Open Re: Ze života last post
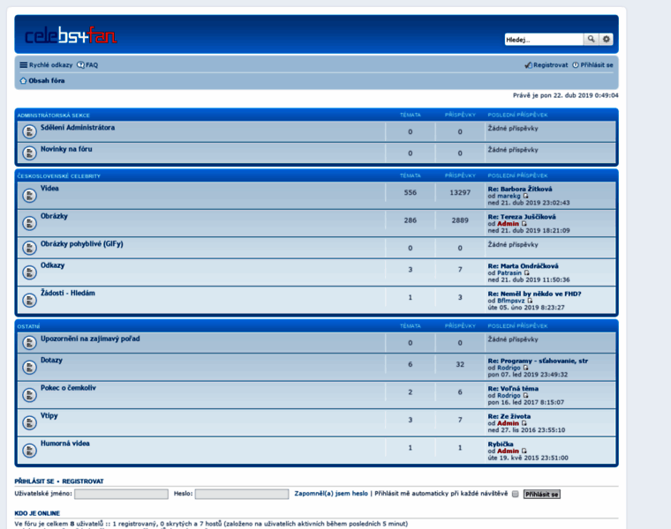Screen dimensions: 671x529 point(509,416)
